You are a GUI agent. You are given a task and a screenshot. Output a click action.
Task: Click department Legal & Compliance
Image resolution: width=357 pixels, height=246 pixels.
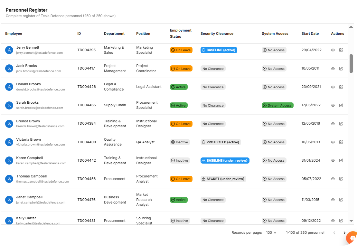114,87
